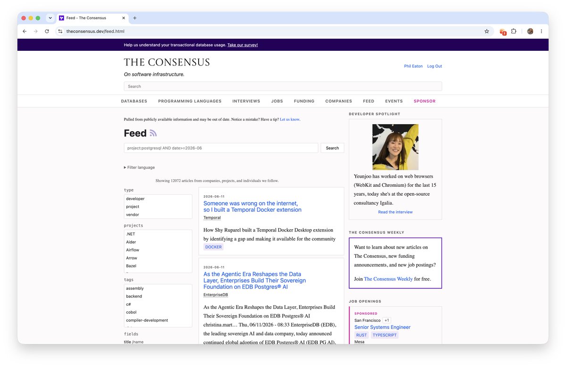Open the Chrome profile avatar
Screen dimensions: 566x367
(530, 31)
